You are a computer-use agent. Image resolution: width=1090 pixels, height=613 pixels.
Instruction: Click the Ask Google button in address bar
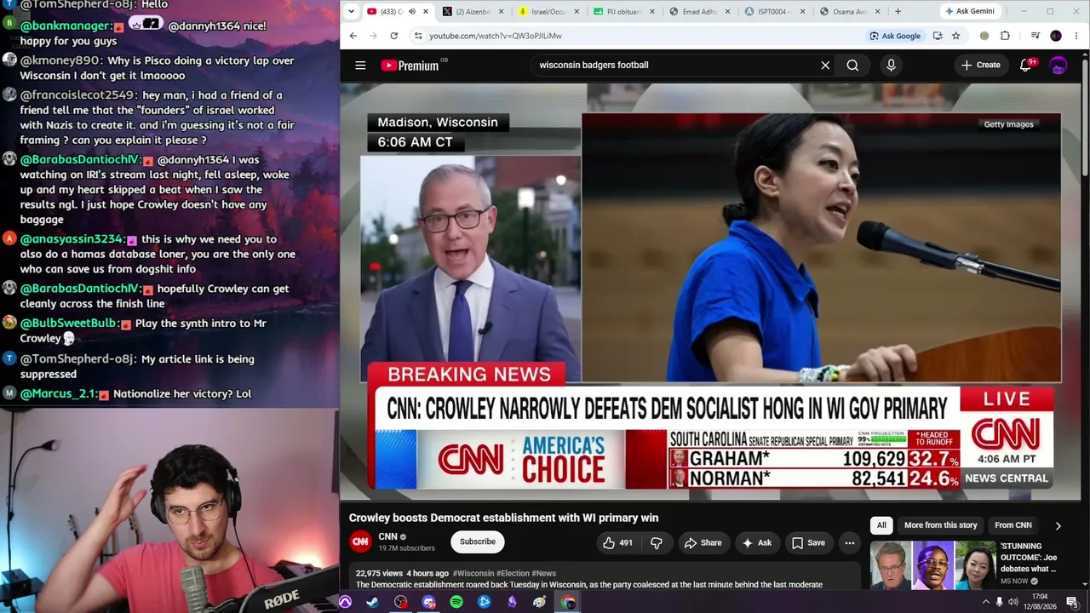pyautogui.click(x=895, y=36)
